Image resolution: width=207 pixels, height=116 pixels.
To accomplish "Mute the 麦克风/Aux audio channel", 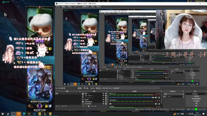I will click(x=156, y=98).
